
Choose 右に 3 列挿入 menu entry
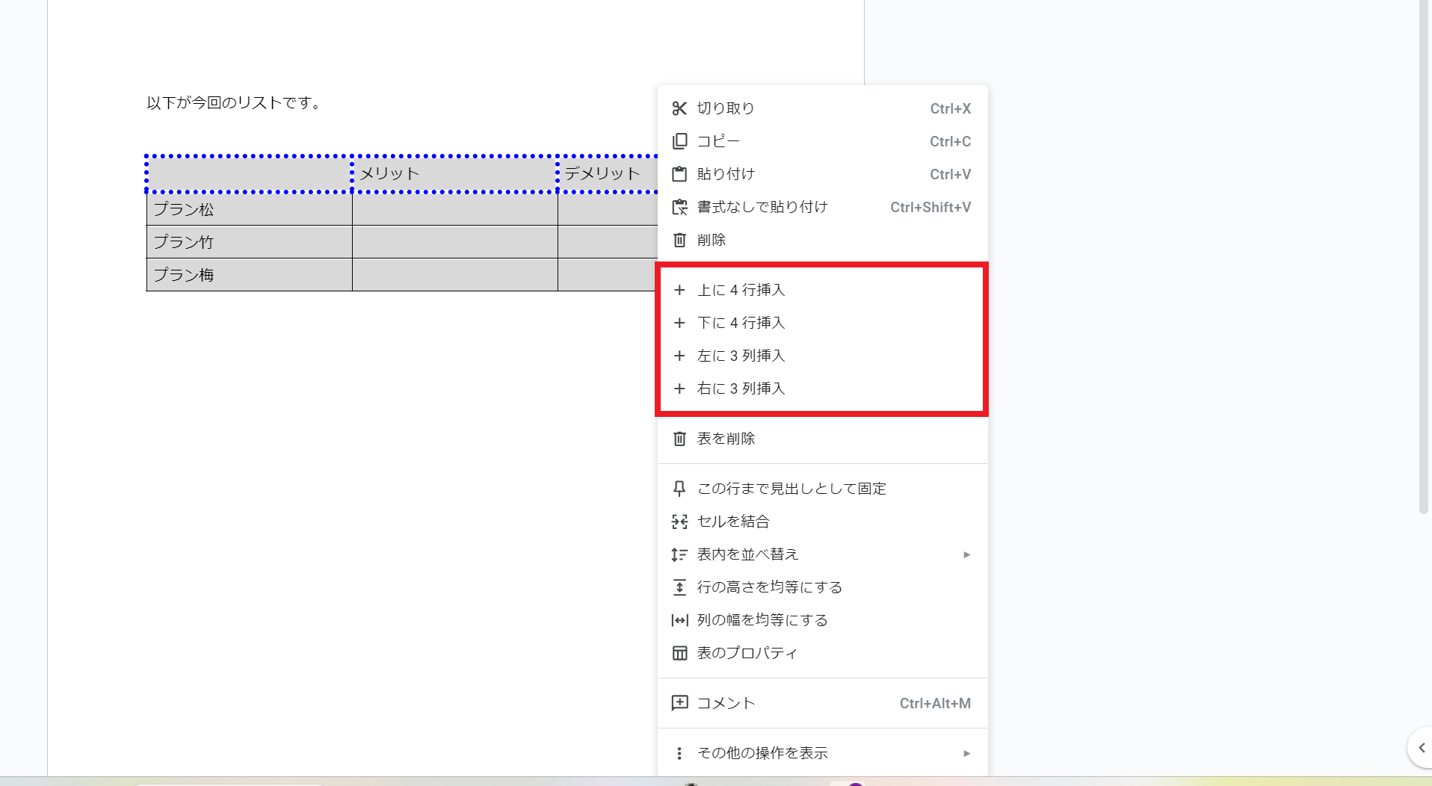click(x=741, y=389)
